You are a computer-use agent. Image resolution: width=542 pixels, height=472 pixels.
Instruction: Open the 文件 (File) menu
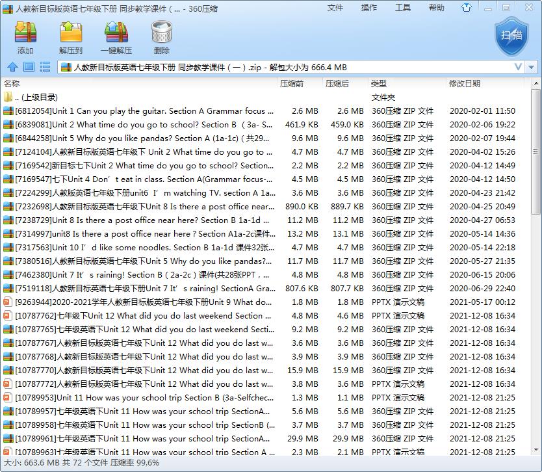(x=335, y=8)
